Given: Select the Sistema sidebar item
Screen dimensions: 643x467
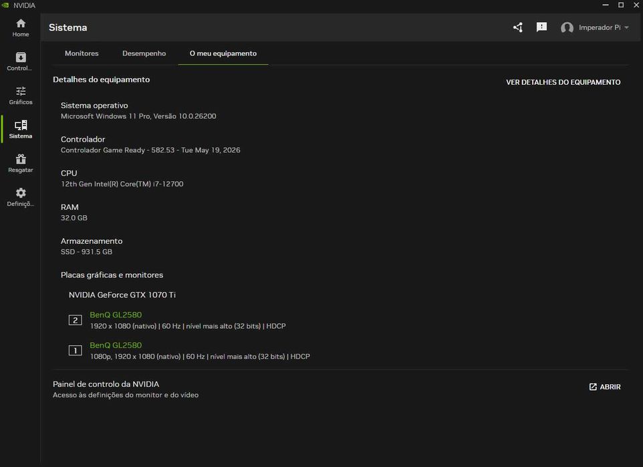Looking at the screenshot, I should (21, 130).
